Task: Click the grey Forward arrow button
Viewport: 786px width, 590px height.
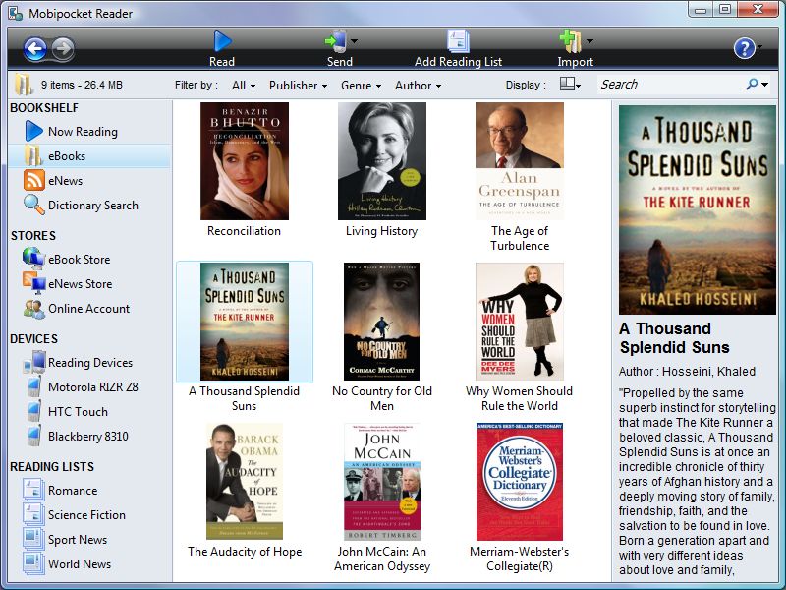Action: tap(63, 48)
